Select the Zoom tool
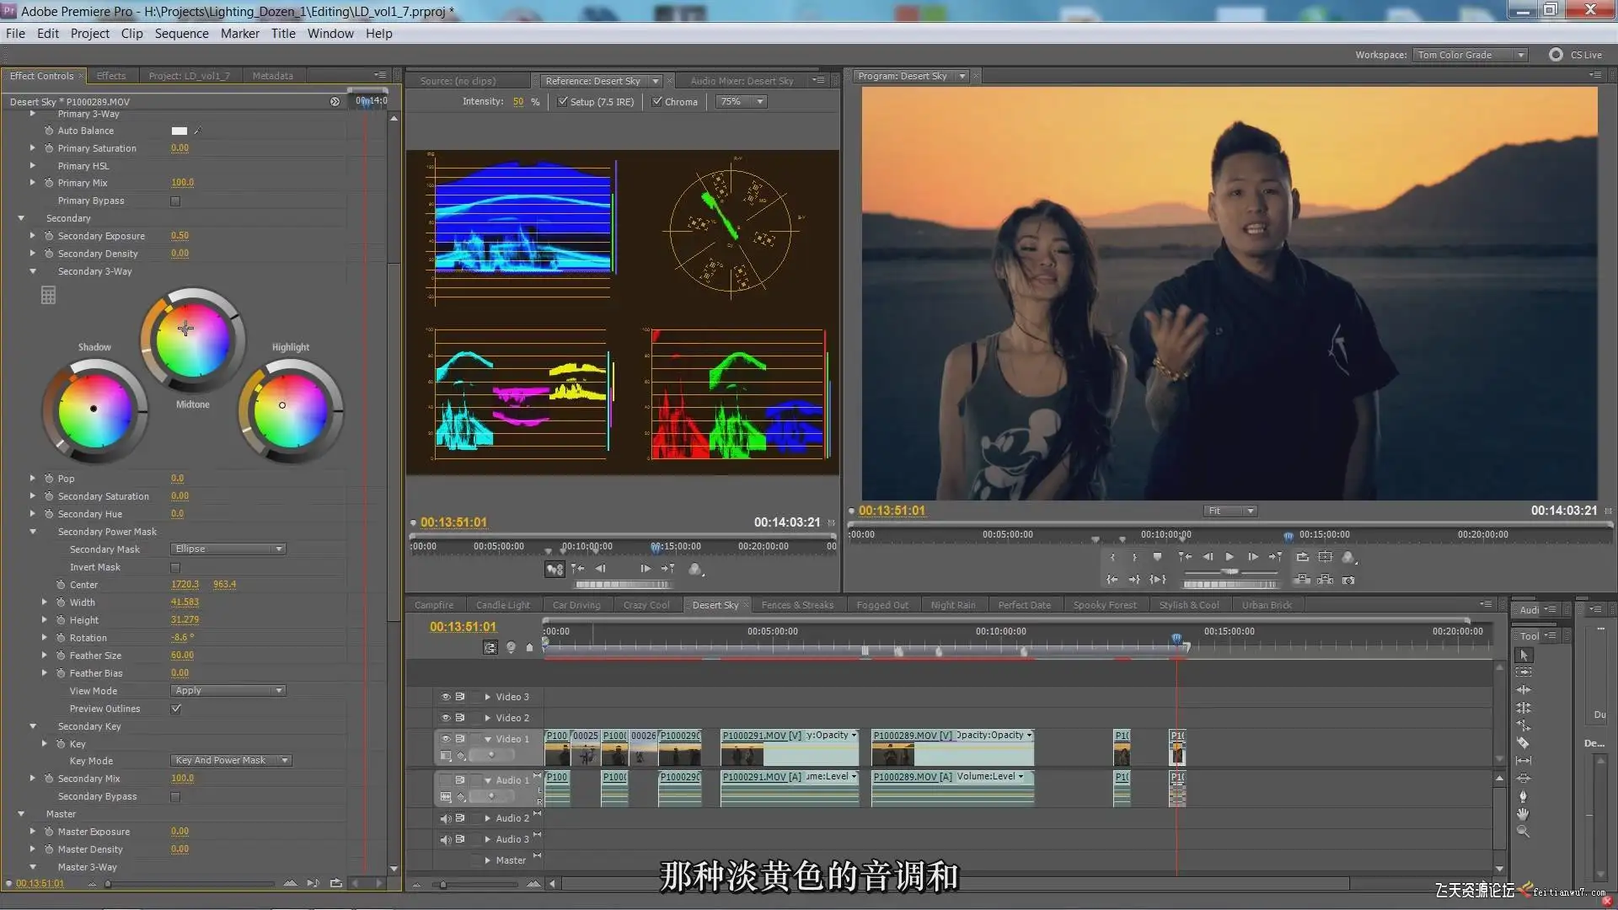The image size is (1618, 910). (x=1523, y=831)
